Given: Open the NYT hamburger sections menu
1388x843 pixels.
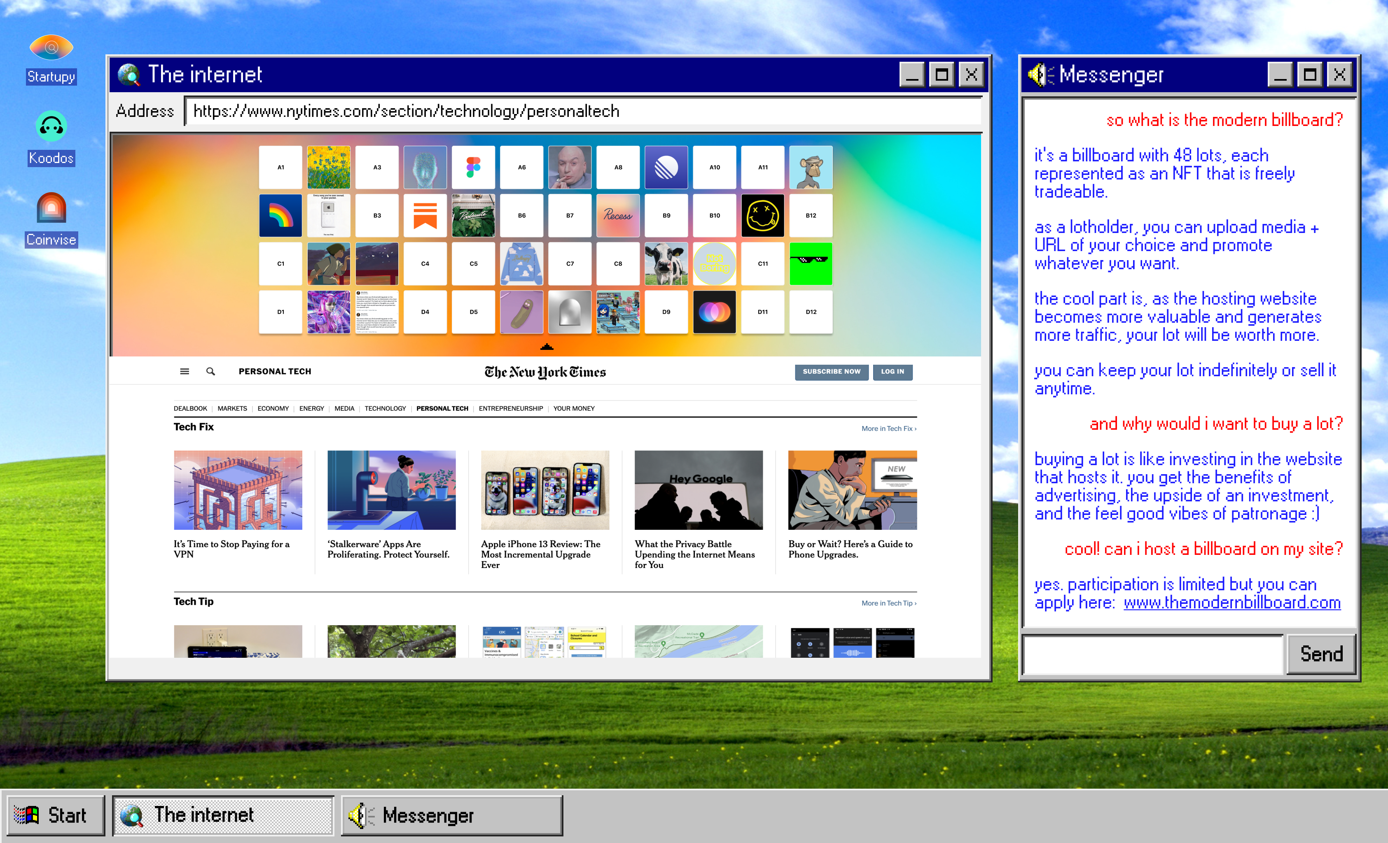Looking at the screenshot, I should [184, 372].
